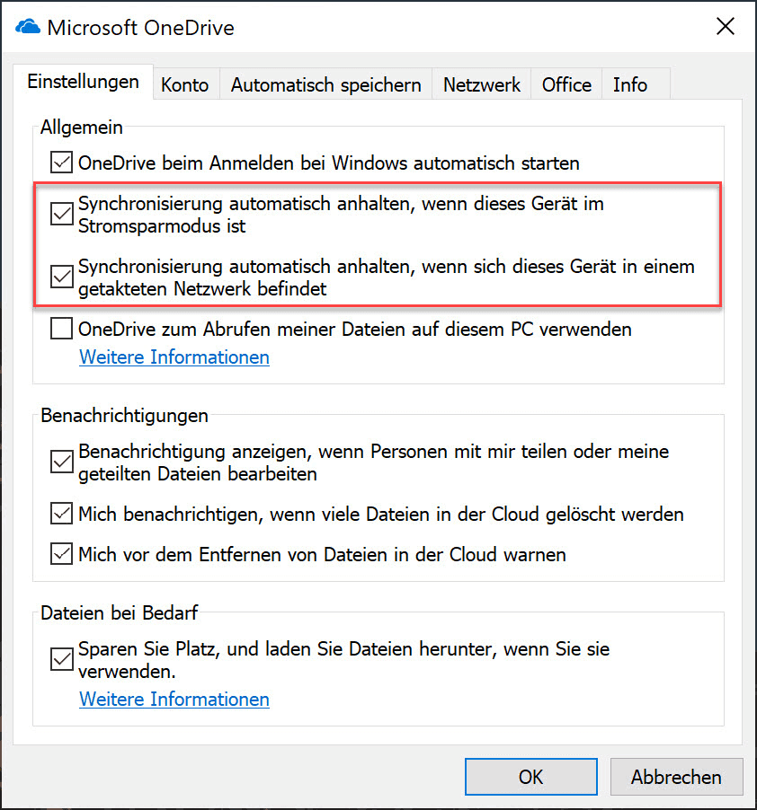The image size is (757, 810).
Task: Select the Netzwerk tab
Action: click(482, 85)
